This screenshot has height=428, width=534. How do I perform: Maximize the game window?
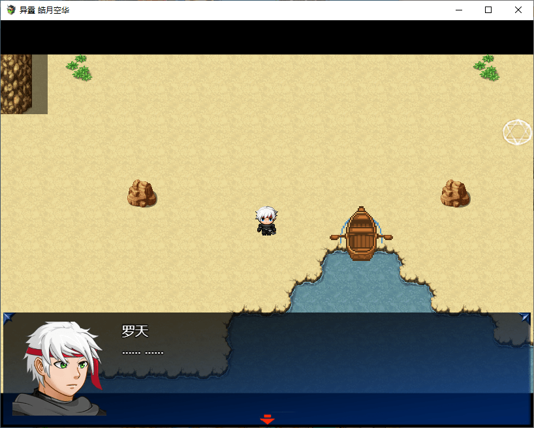[488, 10]
